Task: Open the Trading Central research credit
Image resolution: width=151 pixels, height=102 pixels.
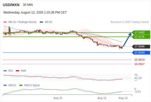Action: tap(130, 22)
